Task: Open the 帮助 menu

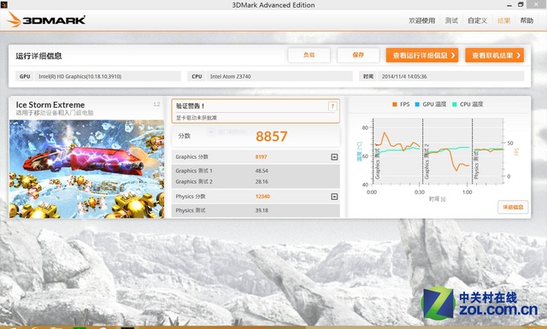Action: 526,21
